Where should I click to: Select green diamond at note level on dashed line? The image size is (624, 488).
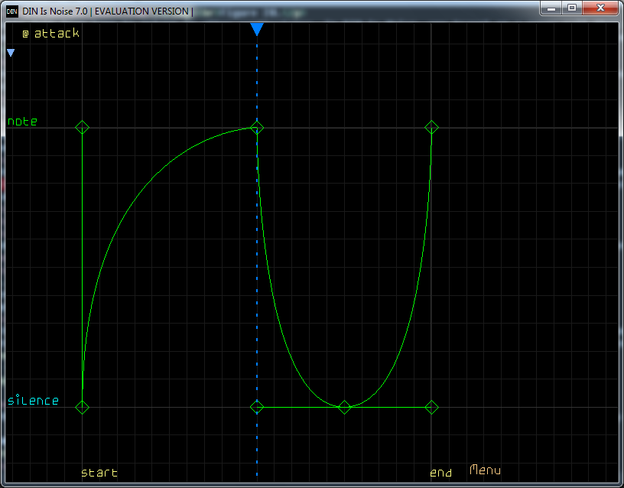click(257, 127)
